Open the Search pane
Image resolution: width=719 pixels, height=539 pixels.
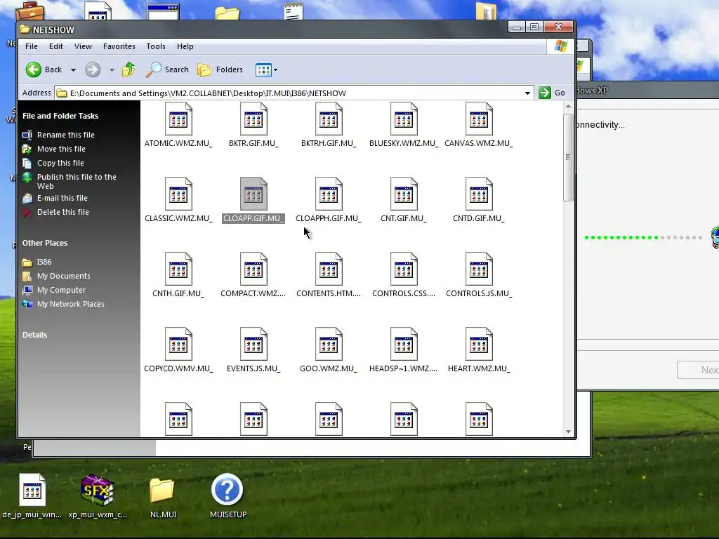(x=167, y=69)
